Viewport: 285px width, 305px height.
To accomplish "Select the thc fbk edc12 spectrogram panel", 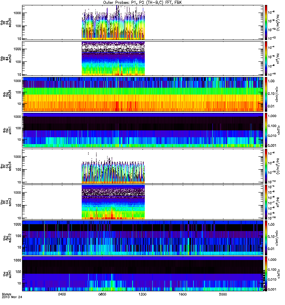I will (x=143, y=238).
